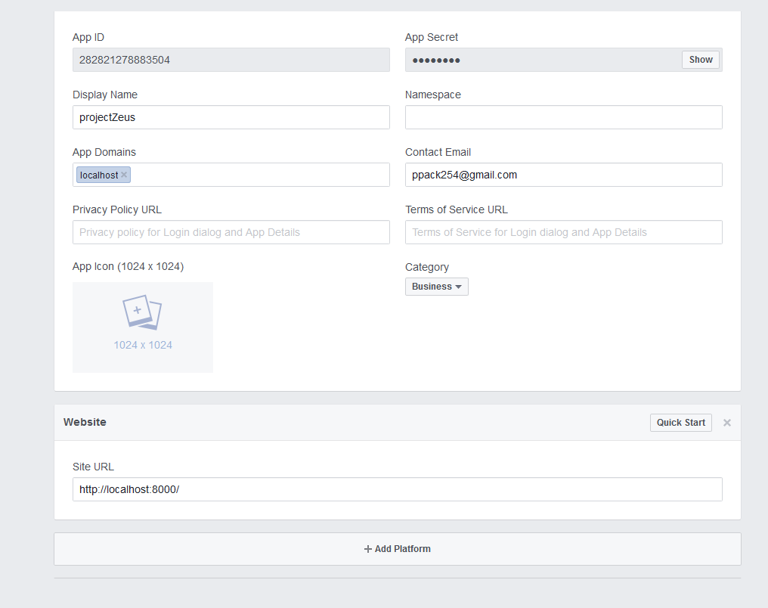Click the Quick Start button
Viewport: 768px width, 608px height.
tap(680, 423)
